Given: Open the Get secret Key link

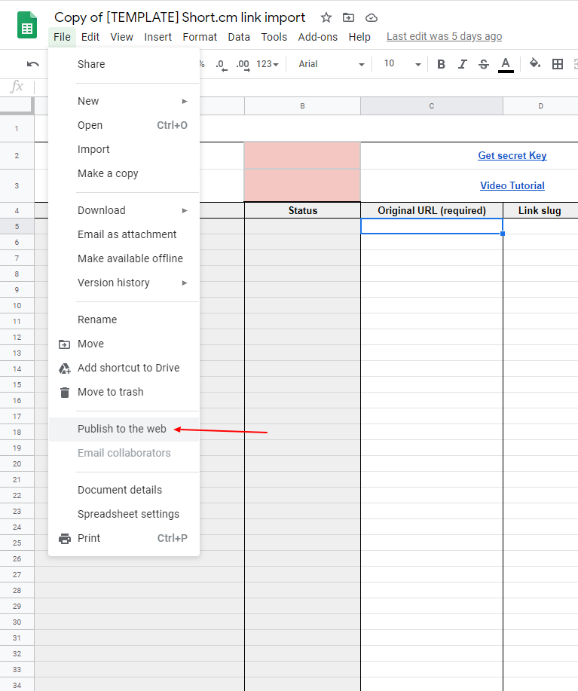Looking at the screenshot, I should [x=512, y=155].
